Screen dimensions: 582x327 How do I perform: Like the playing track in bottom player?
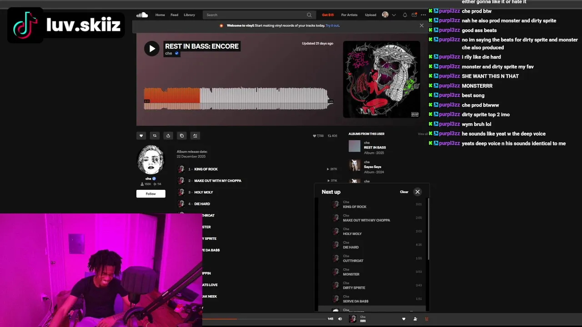[403, 319]
